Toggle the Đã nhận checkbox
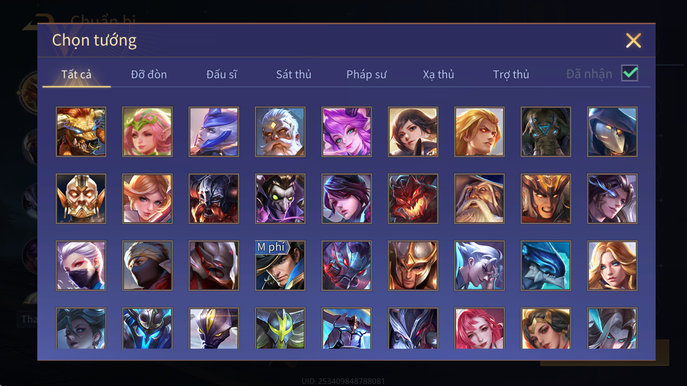 pos(629,73)
